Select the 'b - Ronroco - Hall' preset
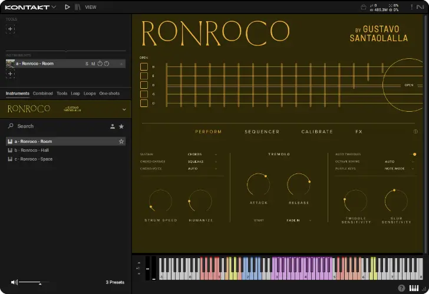This screenshot has width=429, height=294. pyautogui.click(x=33, y=150)
